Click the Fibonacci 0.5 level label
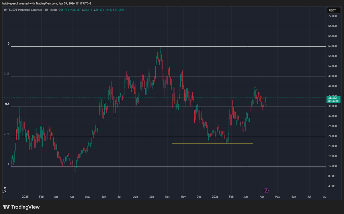 point(7,104)
